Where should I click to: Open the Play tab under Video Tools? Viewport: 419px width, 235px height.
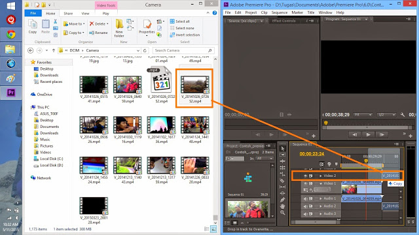click(x=106, y=13)
